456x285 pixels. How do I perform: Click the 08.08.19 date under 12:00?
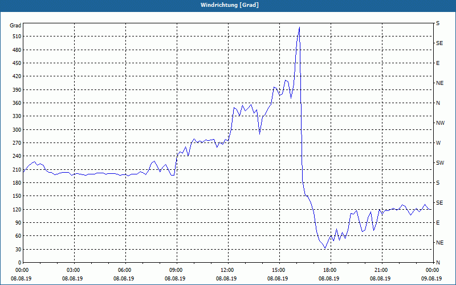click(x=226, y=278)
